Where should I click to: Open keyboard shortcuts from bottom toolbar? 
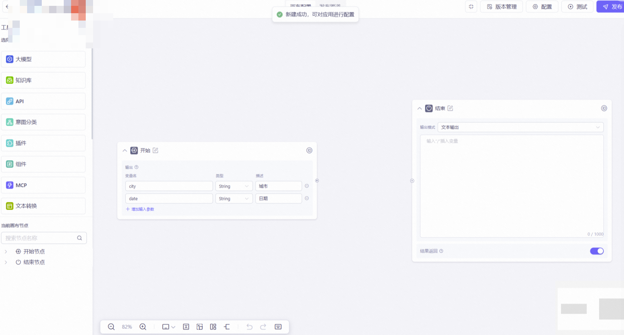pyautogui.click(x=278, y=327)
